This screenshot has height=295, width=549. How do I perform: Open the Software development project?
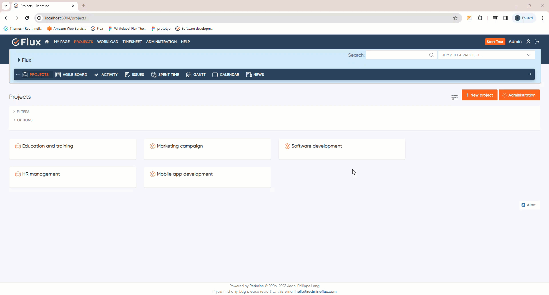316,146
